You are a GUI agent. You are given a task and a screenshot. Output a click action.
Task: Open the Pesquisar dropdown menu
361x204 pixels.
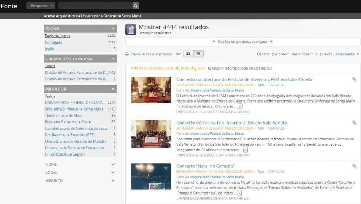click(x=41, y=6)
